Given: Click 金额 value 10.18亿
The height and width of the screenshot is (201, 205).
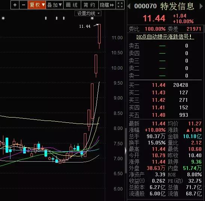Looking at the screenshot, I should [192, 136].
